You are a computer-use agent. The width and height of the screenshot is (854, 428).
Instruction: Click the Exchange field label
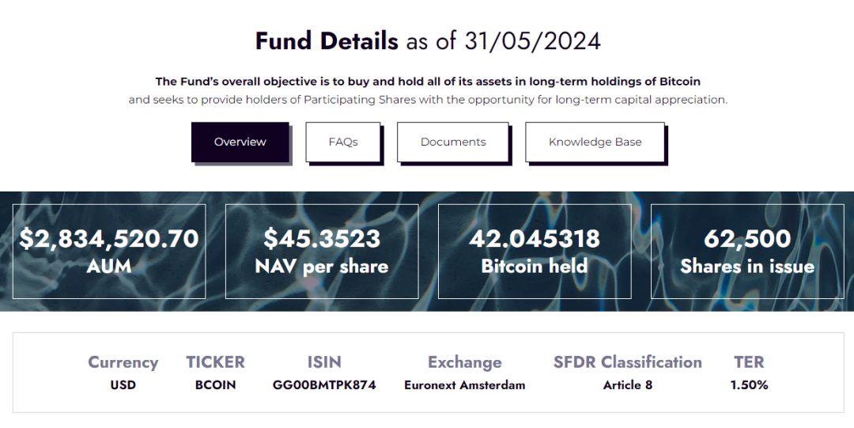click(464, 362)
